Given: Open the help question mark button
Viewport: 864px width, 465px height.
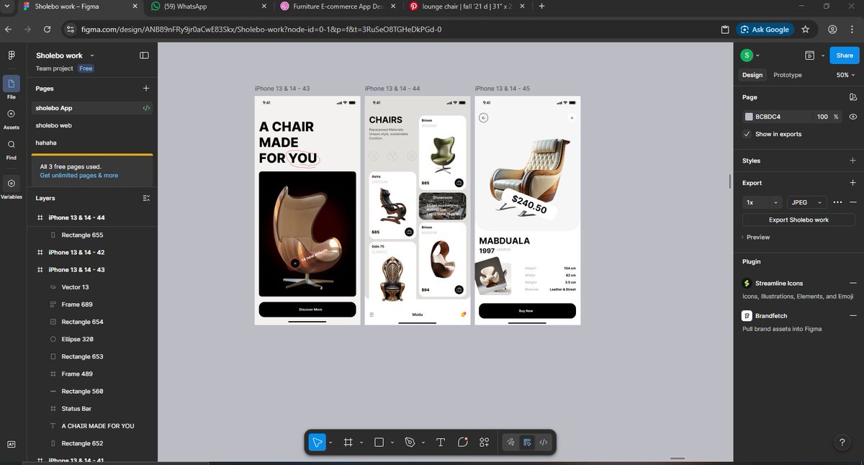Looking at the screenshot, I should click(842, 443).
